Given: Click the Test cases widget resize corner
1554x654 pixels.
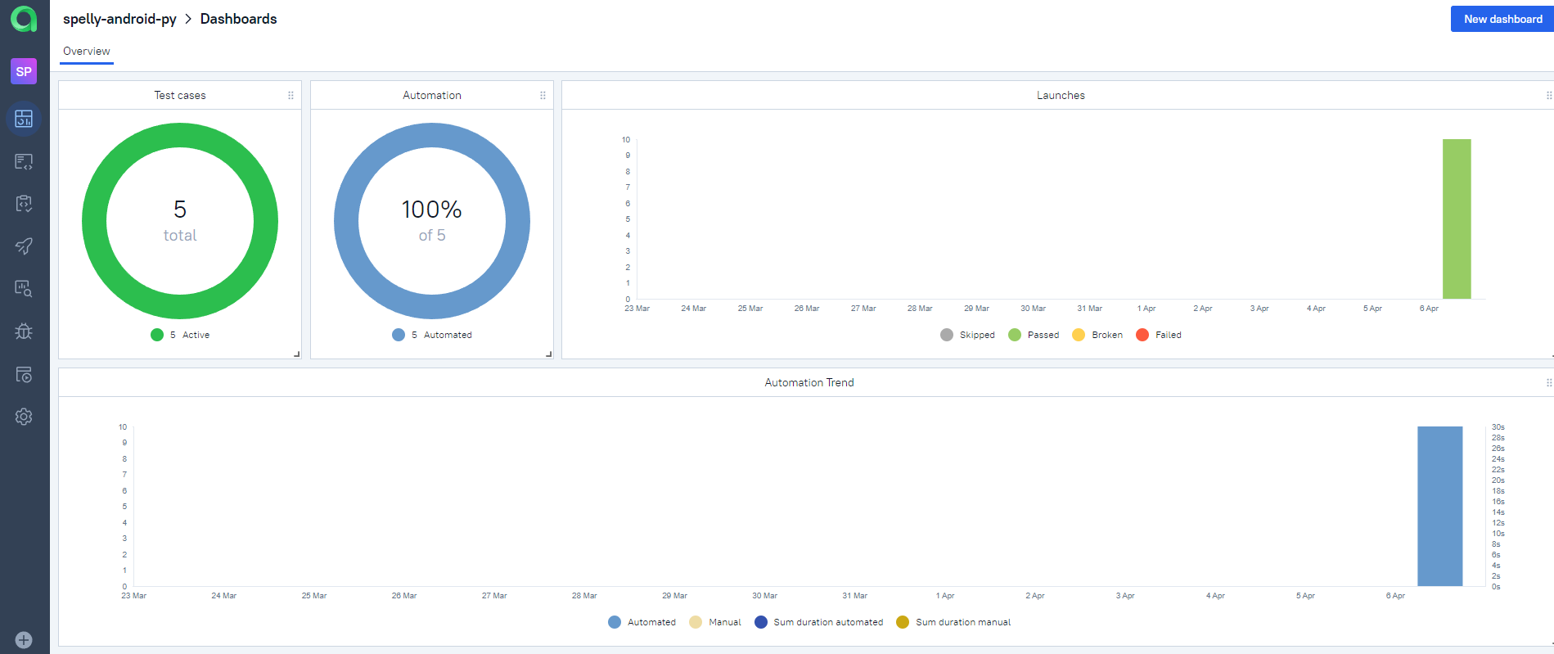Looking at the screenshot, I should 297,354.
